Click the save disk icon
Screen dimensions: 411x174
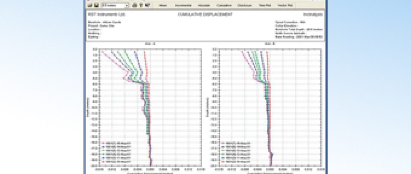(x=97, y=5)
